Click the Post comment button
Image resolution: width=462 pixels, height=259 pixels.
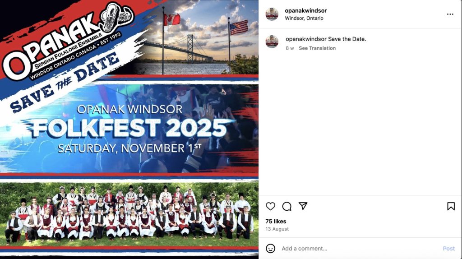[x=448, y=248]
